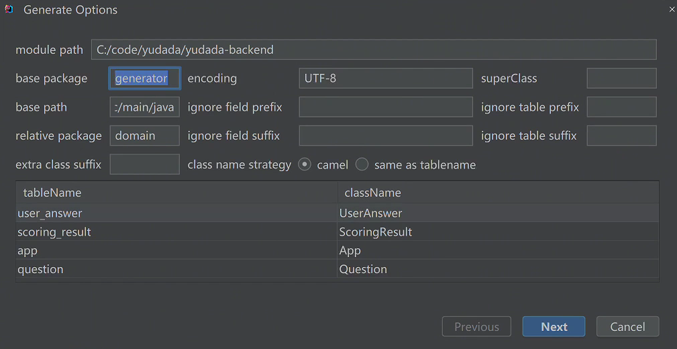Select the same as tablename radio option
This screenshot has width=677, height=349.
tap(362, 164)
